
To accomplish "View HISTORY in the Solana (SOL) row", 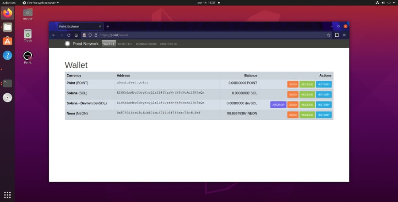I will pos(324,95).
